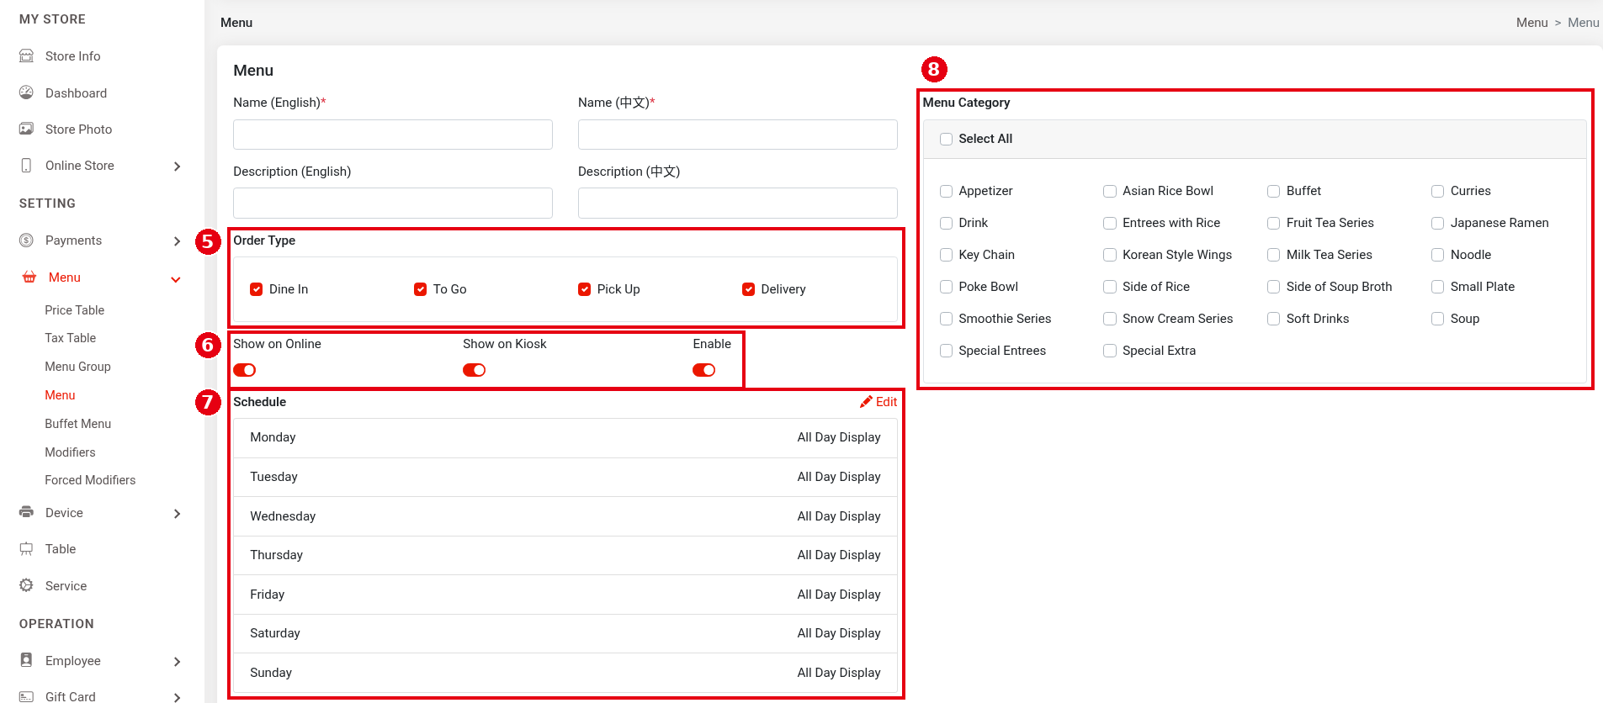Click the Service gear icon
The height and width of the screenshot is (703, 1603).
(27, 585)
